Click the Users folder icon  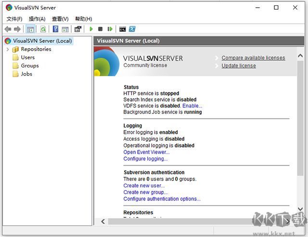(15, 57)
